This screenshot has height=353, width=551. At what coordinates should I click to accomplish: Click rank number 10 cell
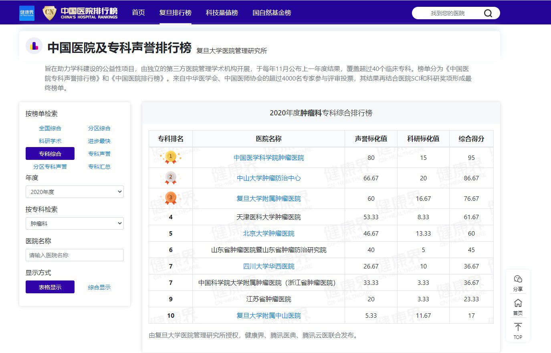[x=171, y=316]
